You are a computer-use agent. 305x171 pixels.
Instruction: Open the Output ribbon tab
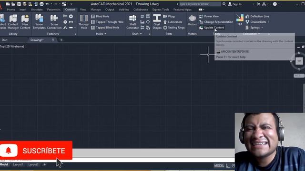coord(110,9)
